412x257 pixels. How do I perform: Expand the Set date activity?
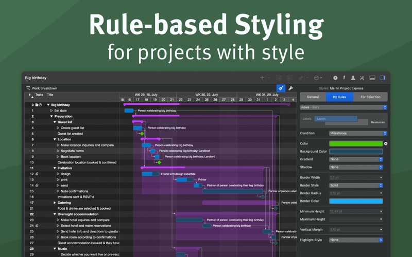click(x=51, y=111)
